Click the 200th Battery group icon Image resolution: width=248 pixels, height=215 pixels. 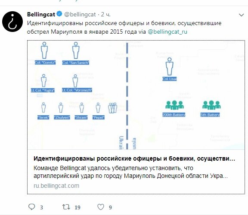click(x=174, y=105)
